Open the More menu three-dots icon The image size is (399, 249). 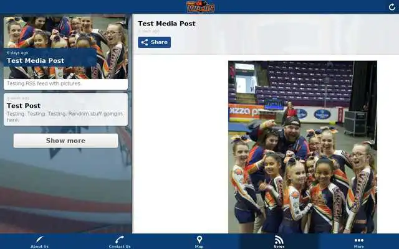(x=359, y=240)
